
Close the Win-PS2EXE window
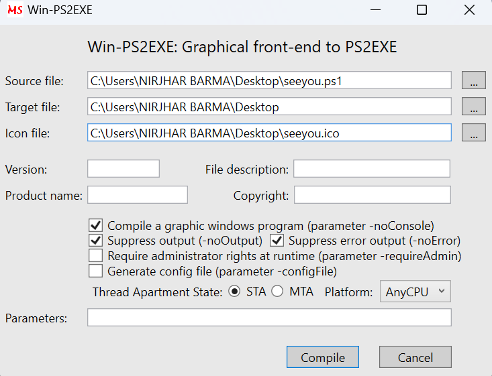click(x=469, y=10)
